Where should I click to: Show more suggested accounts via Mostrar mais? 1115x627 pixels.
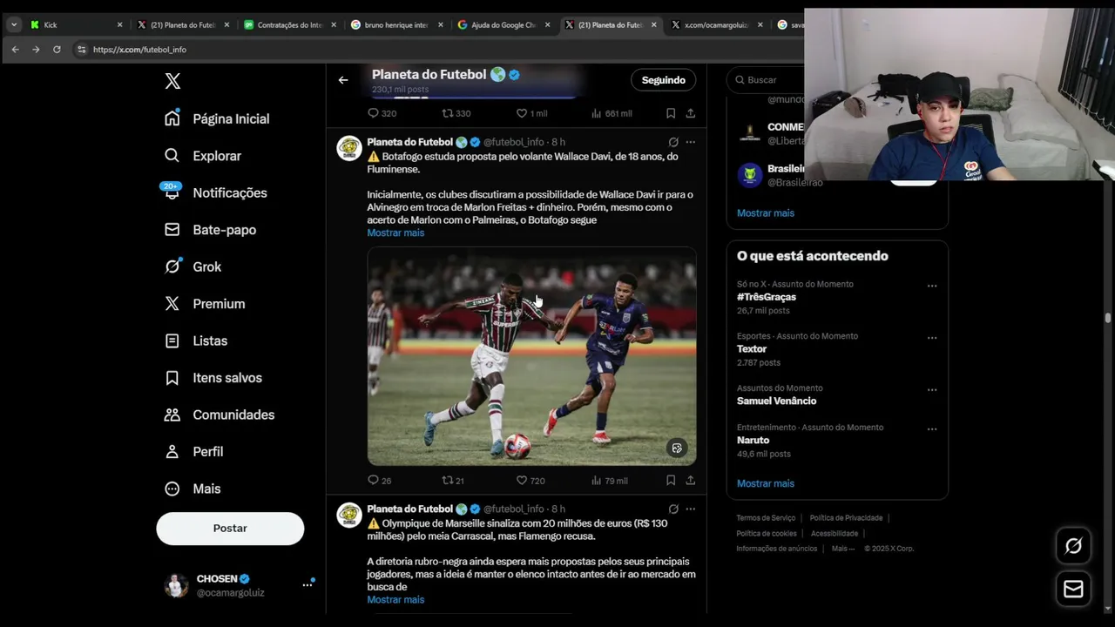(x=766, y=212)
